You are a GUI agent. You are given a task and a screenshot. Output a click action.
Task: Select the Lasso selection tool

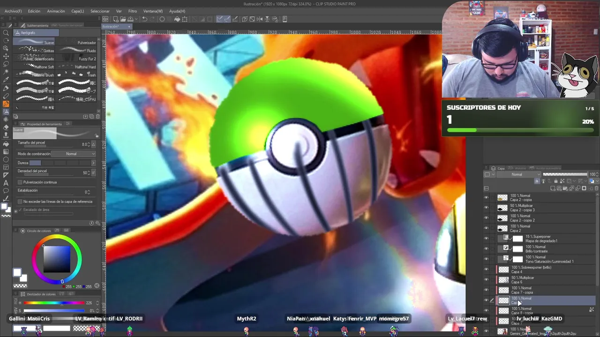[x=6, y=64]
